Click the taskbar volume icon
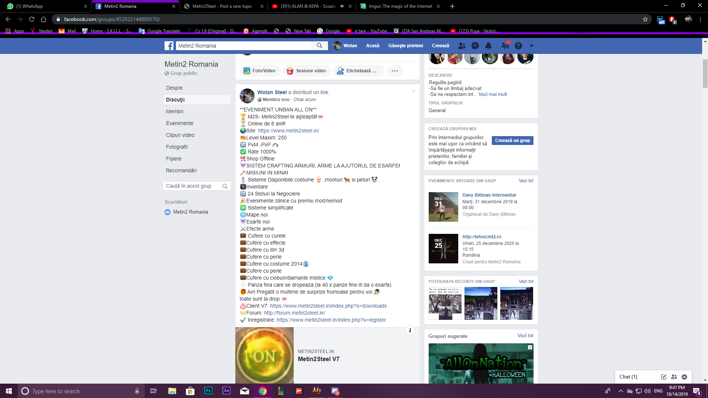708x398 pixels. click(647, 391)
